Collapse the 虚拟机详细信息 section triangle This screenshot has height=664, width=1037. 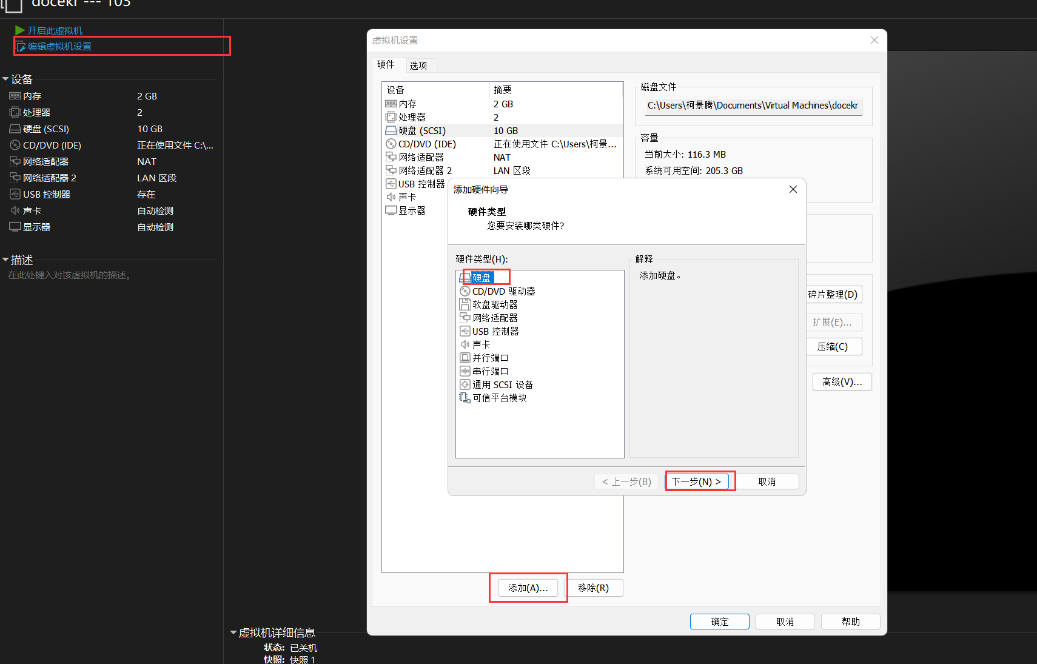click(233, 632)
